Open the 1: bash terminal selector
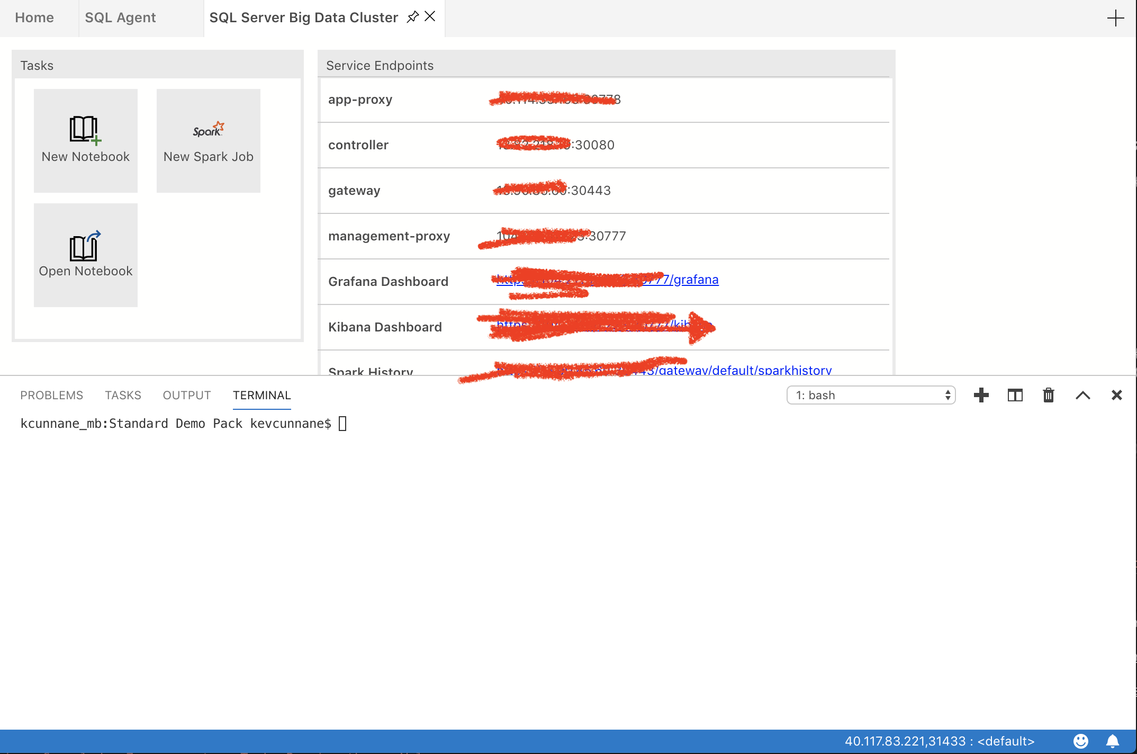Viewport: 1137px width, 754px height. pyautogui.click(x=871, y=395)
